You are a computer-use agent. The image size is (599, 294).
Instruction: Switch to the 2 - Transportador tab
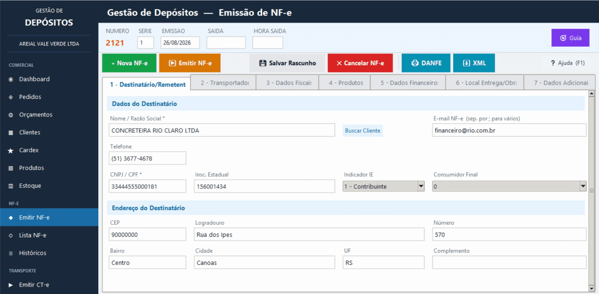(x=223, y=82)
